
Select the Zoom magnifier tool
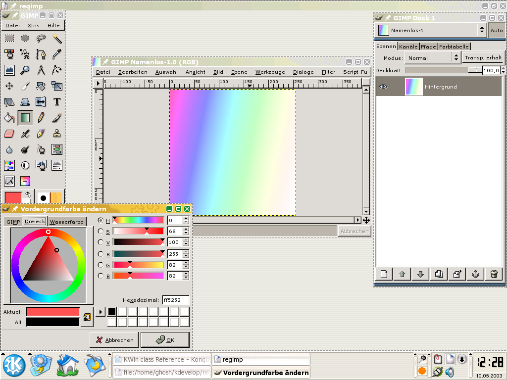(25, 70)
